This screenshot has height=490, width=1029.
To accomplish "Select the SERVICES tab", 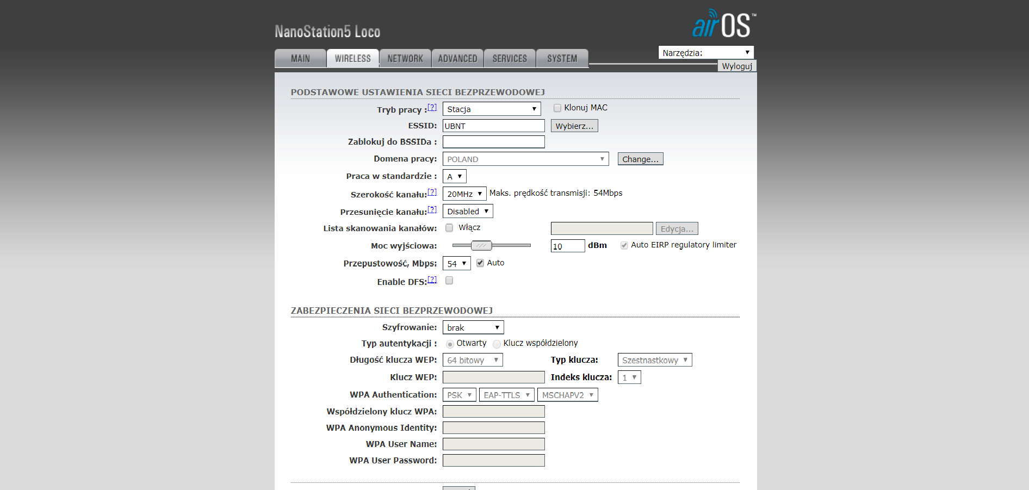I will [510, 58].
